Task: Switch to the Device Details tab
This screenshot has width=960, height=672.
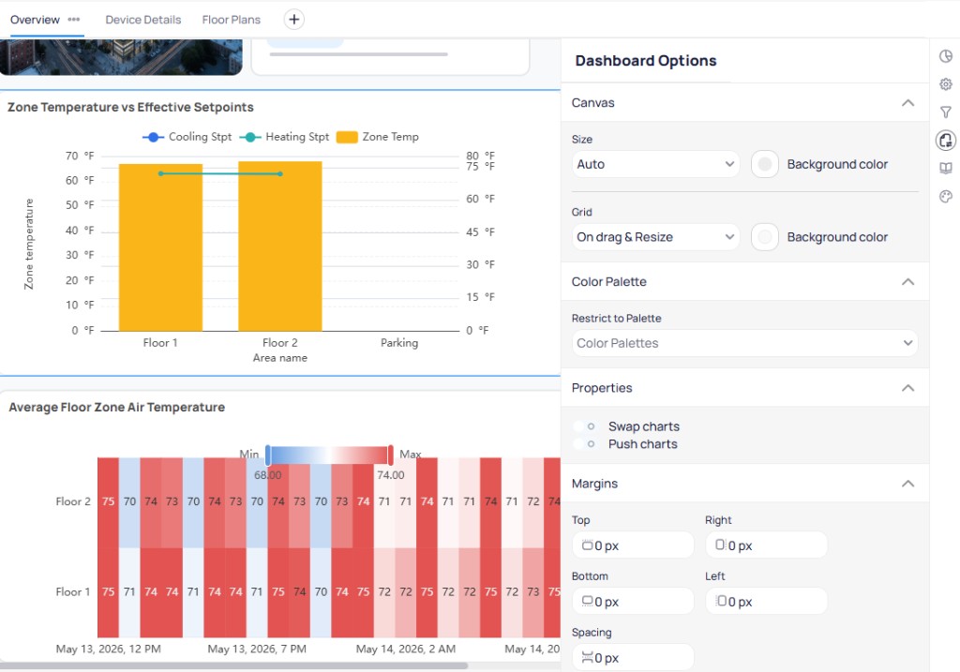Action: 143,20
